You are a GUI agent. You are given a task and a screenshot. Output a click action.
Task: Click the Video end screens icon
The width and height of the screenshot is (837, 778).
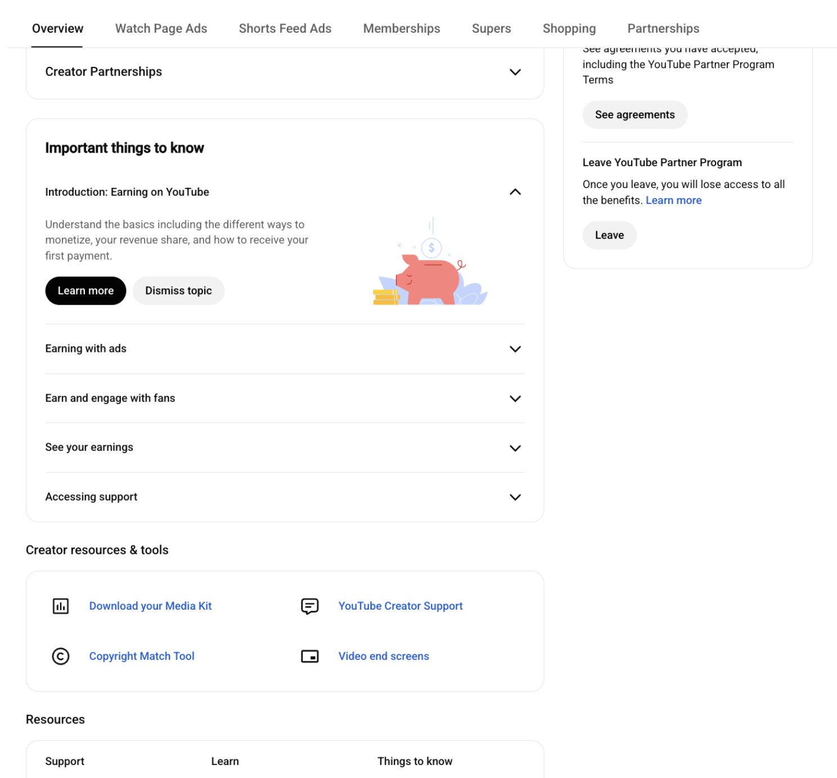pyautogui.click(x=310, y=656)
